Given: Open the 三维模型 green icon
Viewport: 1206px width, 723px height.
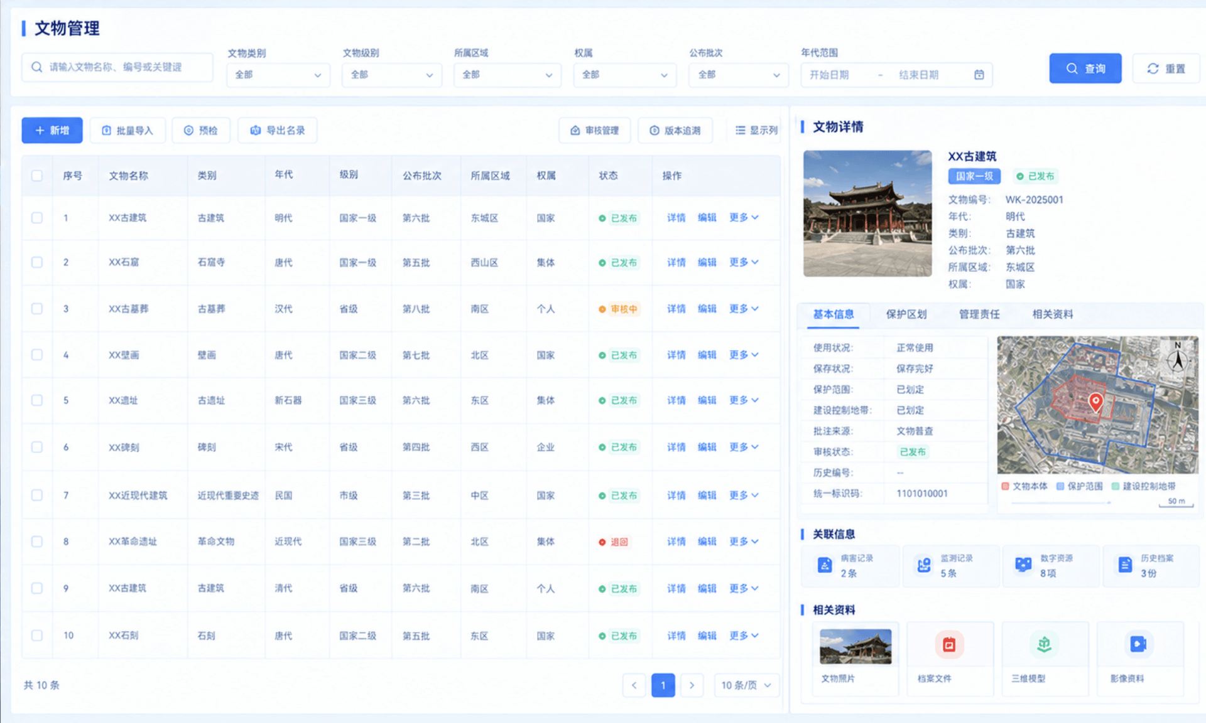Looking at the screenshot, I should (1044, 645).
